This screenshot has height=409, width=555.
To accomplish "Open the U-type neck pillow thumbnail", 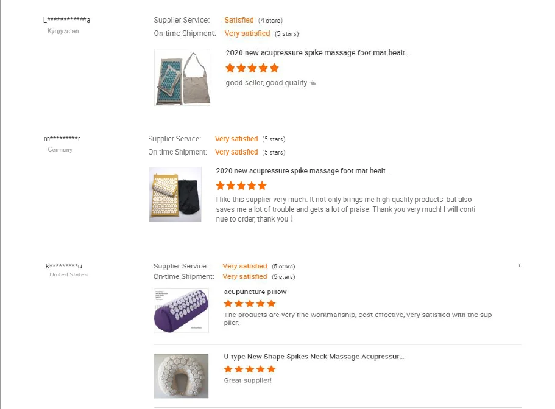I will point(181,376).
